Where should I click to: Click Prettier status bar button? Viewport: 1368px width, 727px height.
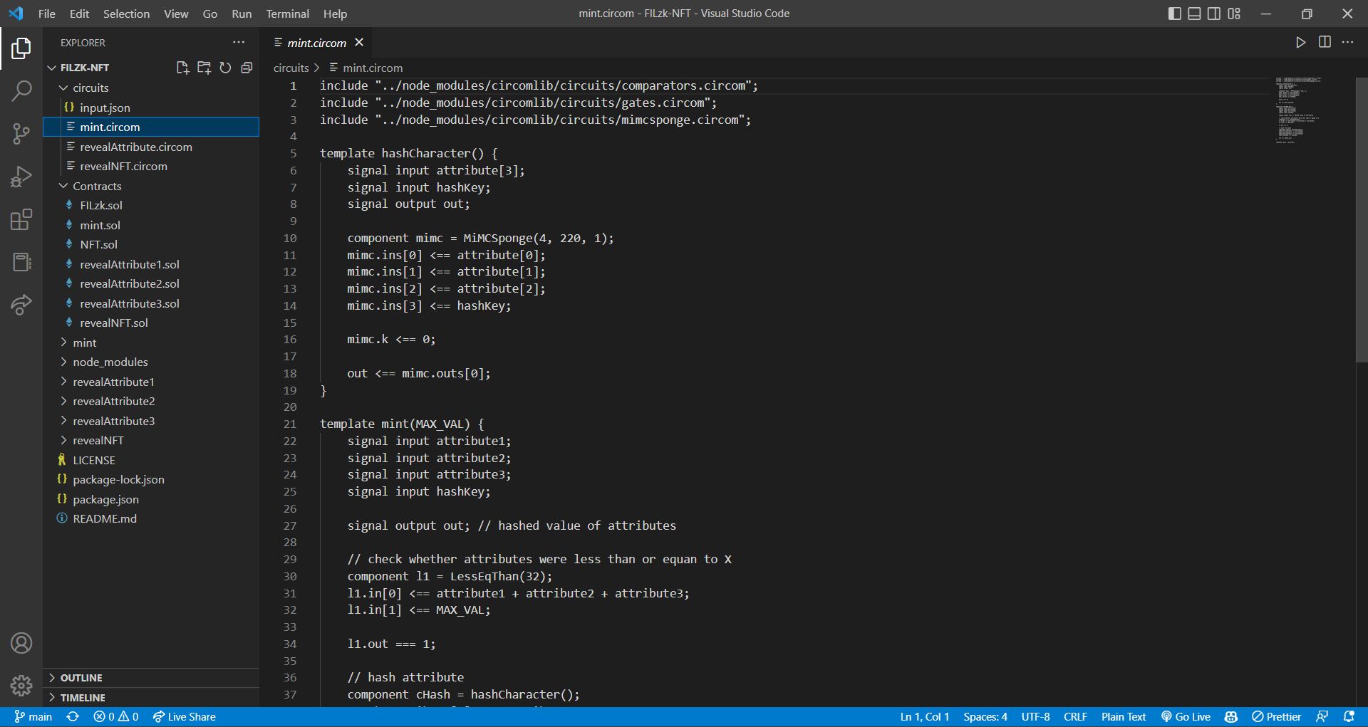1277,717
